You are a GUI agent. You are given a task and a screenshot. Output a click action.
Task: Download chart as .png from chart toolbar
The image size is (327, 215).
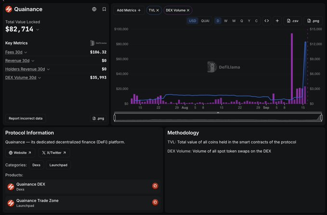click(x=313, y=21)
